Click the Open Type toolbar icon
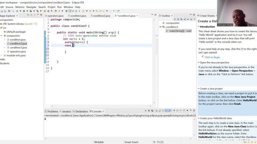257x144 pixels. 55,11
